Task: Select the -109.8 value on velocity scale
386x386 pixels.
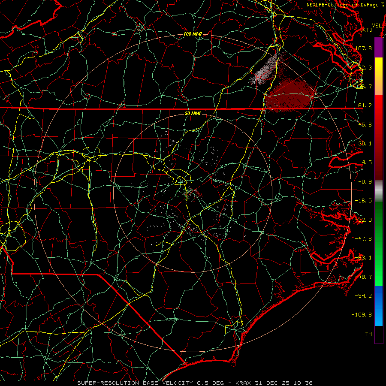Action: click(362, 315)
